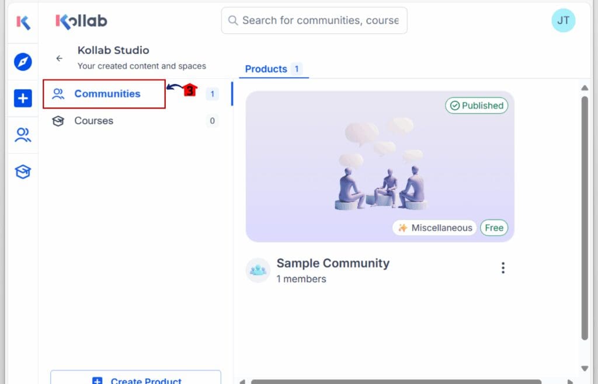Switch to the Products tab
The image size is (598, 384).
(273, 69)
